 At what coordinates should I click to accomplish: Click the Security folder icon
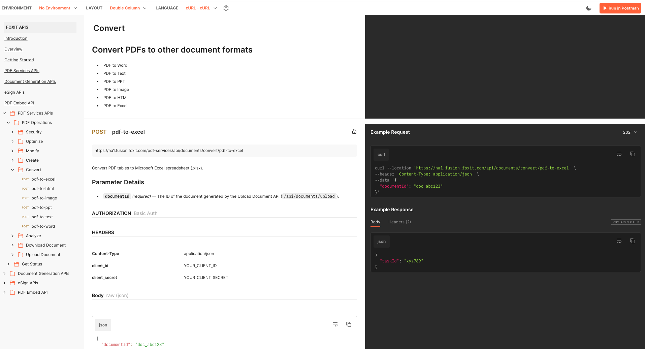point(21,132)
